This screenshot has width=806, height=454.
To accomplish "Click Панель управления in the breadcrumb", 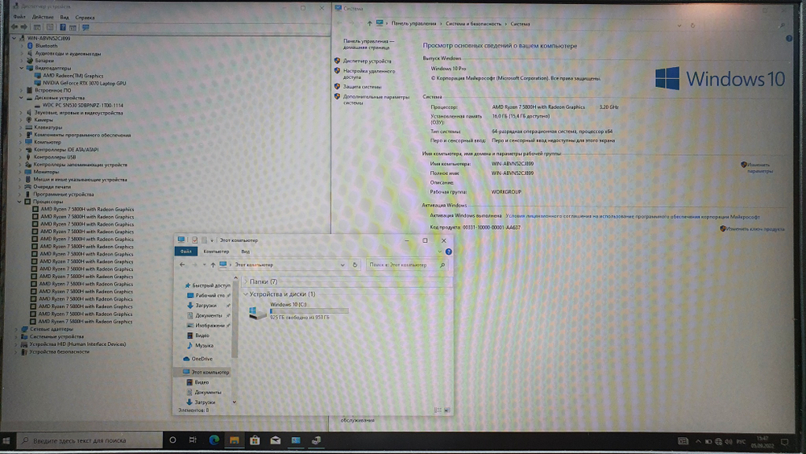I will pyautogui.click(x=413, y=23).
